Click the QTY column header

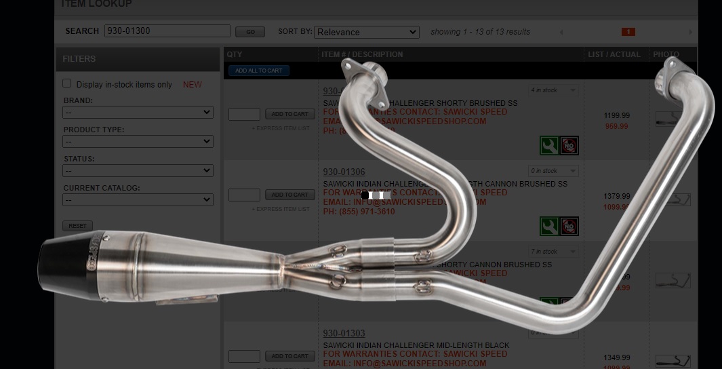click(x=235, y=54)
